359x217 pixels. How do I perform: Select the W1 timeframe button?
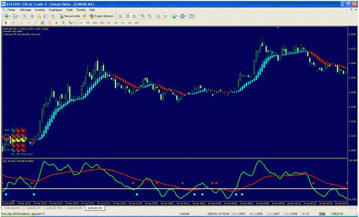coord(130,22)
